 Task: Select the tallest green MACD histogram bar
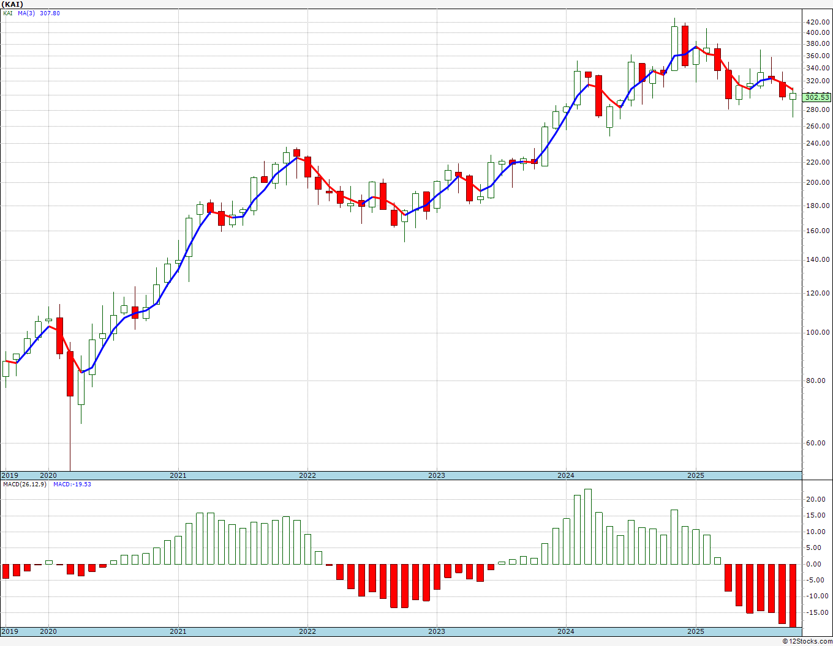(588, 526)
